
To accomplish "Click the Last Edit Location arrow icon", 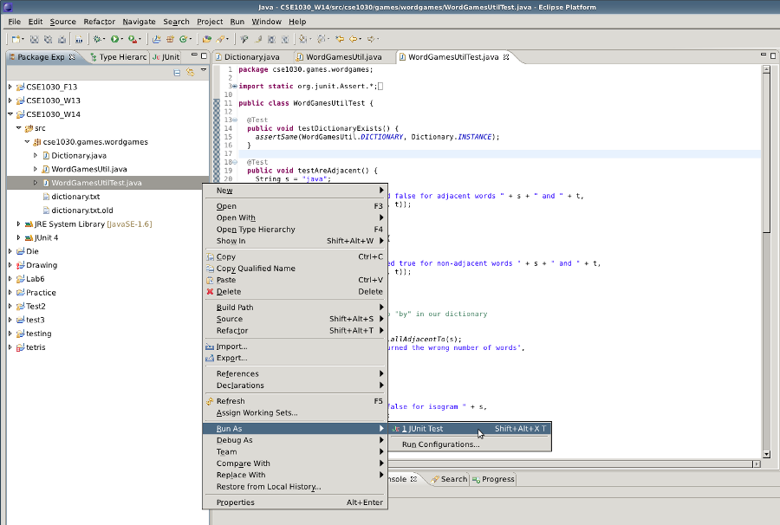I will [x=340, y=39].
